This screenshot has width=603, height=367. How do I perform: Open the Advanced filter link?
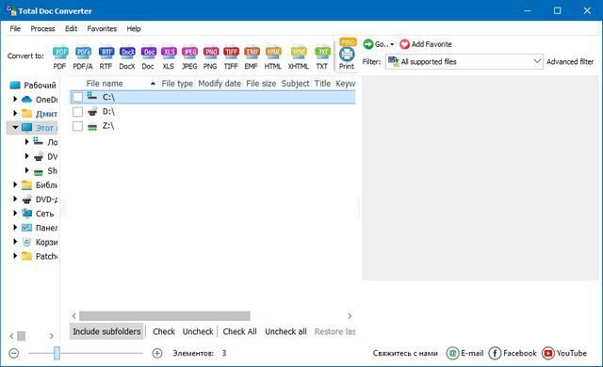tap(570, 61)
